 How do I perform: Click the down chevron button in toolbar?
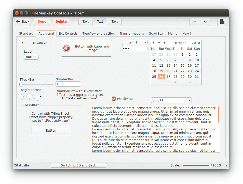[205, 22]
